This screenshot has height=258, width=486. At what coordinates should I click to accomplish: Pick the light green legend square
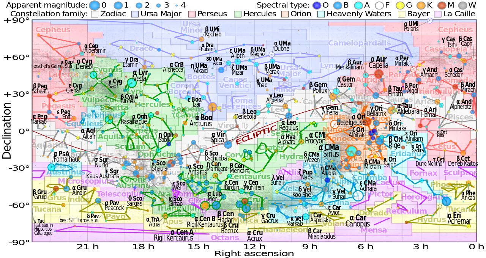(238, 14)
